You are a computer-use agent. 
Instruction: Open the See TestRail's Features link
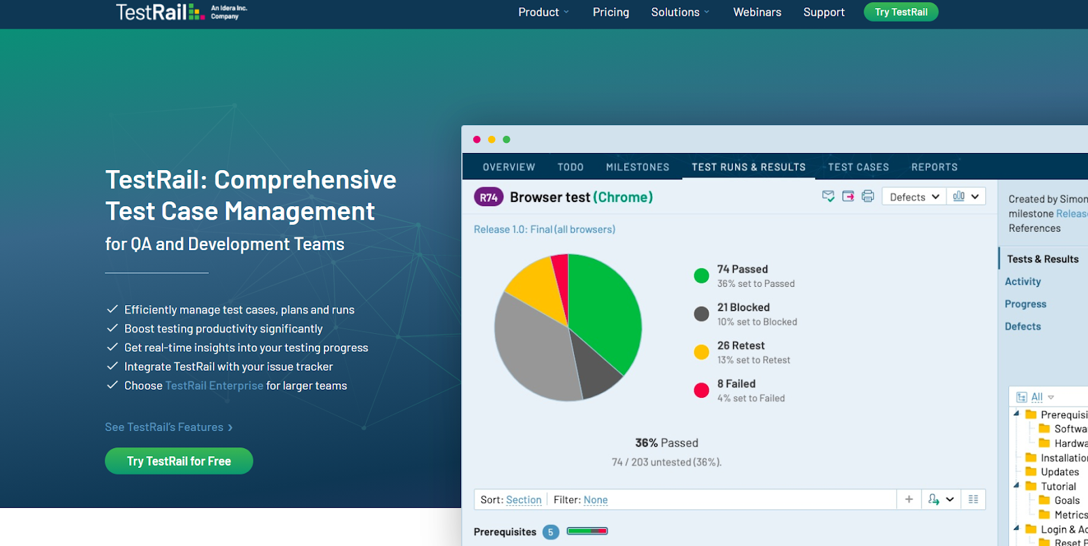click(x=169, y=427)
